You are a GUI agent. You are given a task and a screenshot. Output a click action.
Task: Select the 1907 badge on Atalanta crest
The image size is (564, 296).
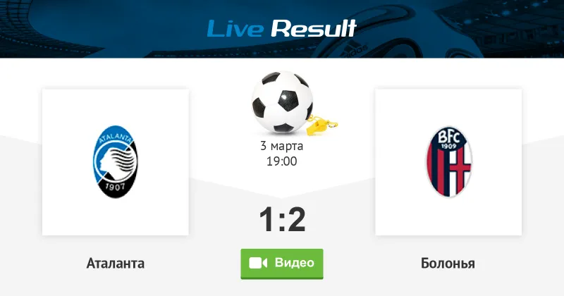(115, 187)
